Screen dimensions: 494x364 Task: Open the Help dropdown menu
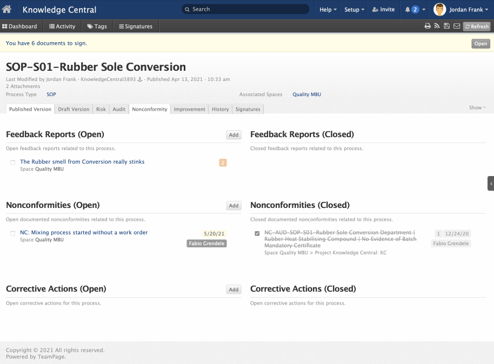tap(328, 10)
